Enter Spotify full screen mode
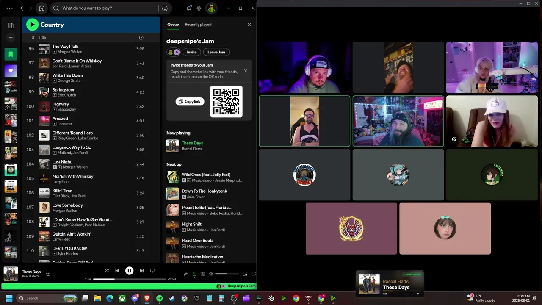Image resolution: width=542 pixels, height=305 pixels. click(x=254, y=274)
